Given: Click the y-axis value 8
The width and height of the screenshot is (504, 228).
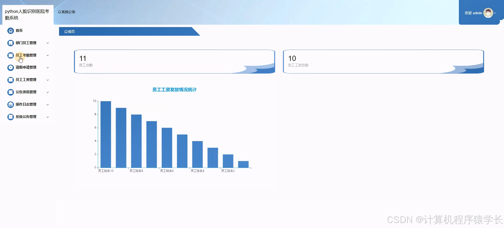Looking at the screenshot, I should coord(95,115).
